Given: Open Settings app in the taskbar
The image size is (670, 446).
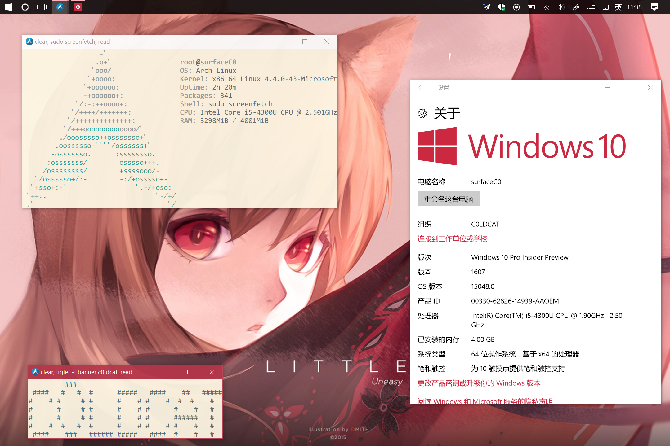Looking at the screenshot, I should click(78, 7).
